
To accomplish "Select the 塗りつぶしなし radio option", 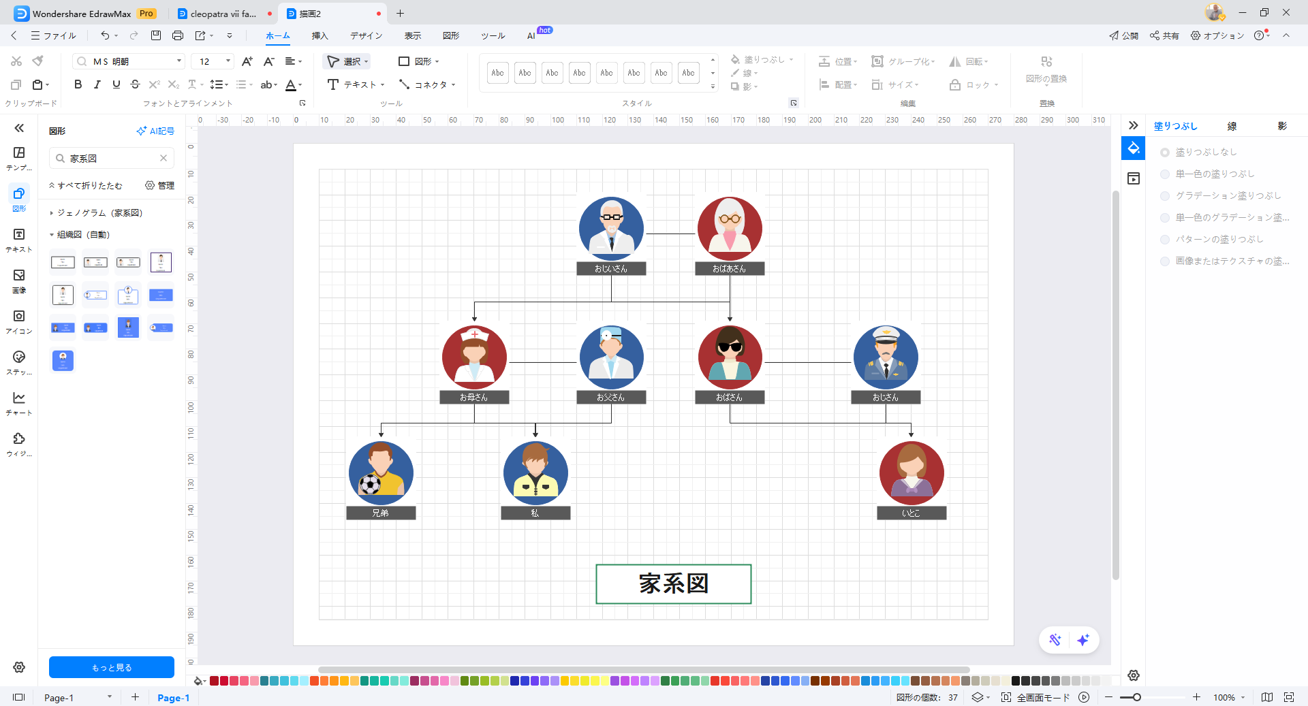I will pos(1165,152).
